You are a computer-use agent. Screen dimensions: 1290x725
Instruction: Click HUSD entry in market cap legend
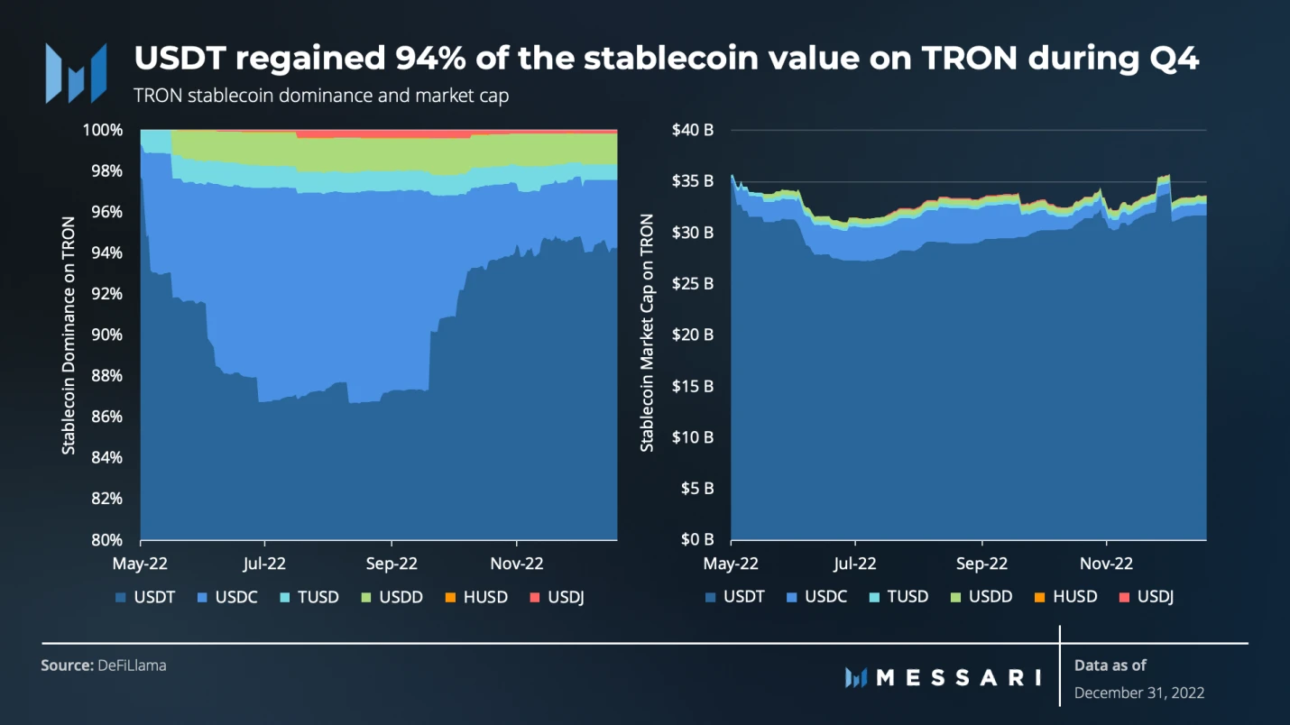(1065, 596)
